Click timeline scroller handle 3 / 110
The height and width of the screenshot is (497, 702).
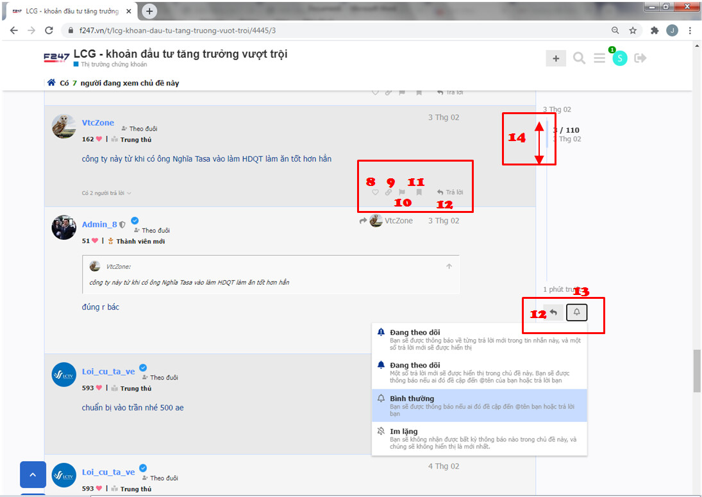[x=547, y=134]
